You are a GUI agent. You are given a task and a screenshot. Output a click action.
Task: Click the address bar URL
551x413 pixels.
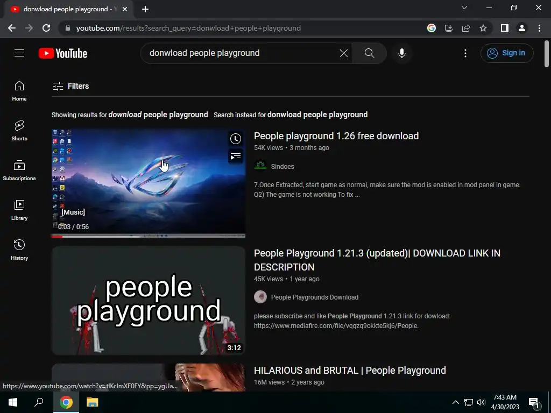tap(188, 28)
